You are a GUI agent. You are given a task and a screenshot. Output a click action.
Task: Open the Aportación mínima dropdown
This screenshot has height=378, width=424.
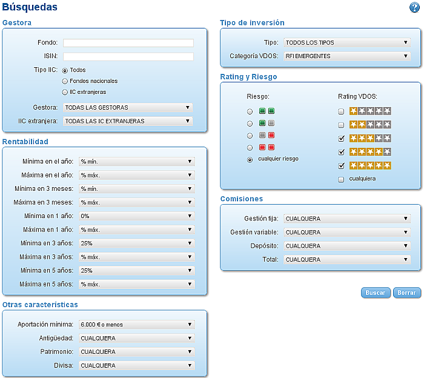click(x=137, y=325)
